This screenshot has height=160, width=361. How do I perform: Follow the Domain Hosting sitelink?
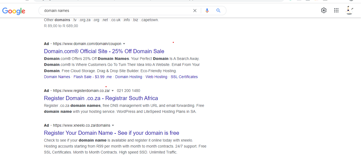pyautogui.click(x=129, y=77)
